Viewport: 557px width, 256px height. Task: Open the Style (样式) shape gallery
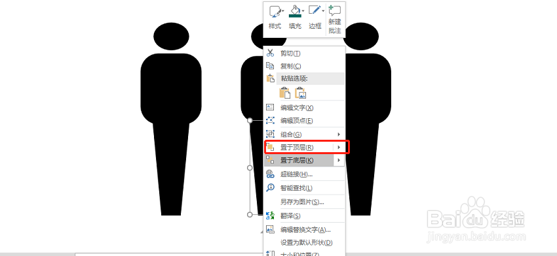pos(275,18)
